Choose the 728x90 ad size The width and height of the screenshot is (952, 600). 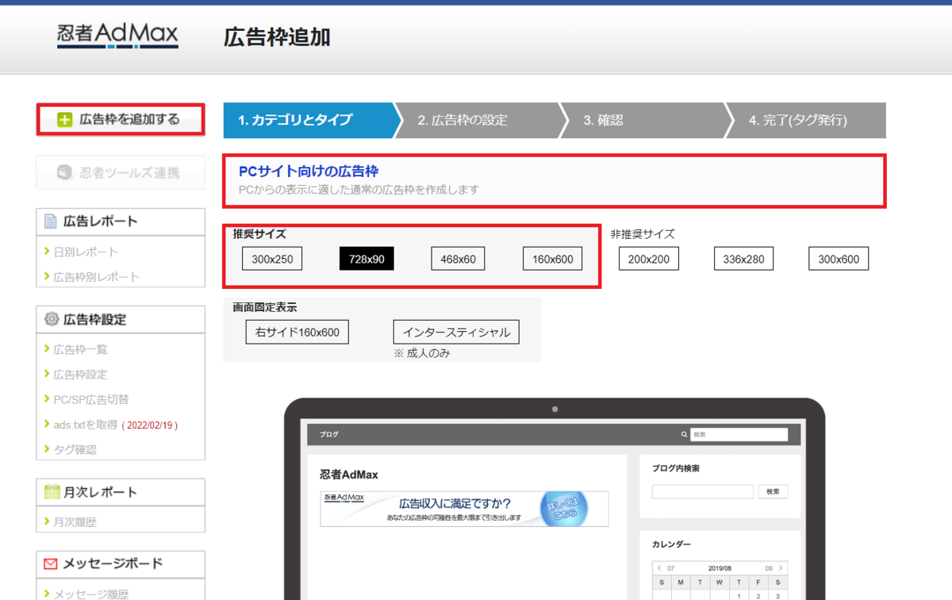coord(367,259)
